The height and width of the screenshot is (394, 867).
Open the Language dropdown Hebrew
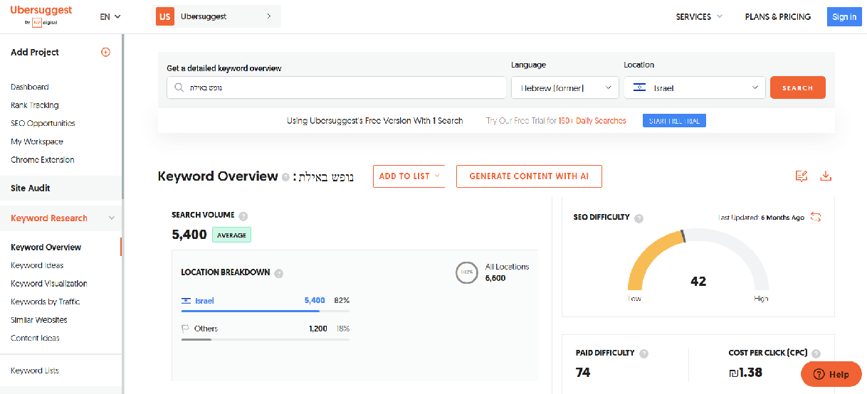[565, 87]
